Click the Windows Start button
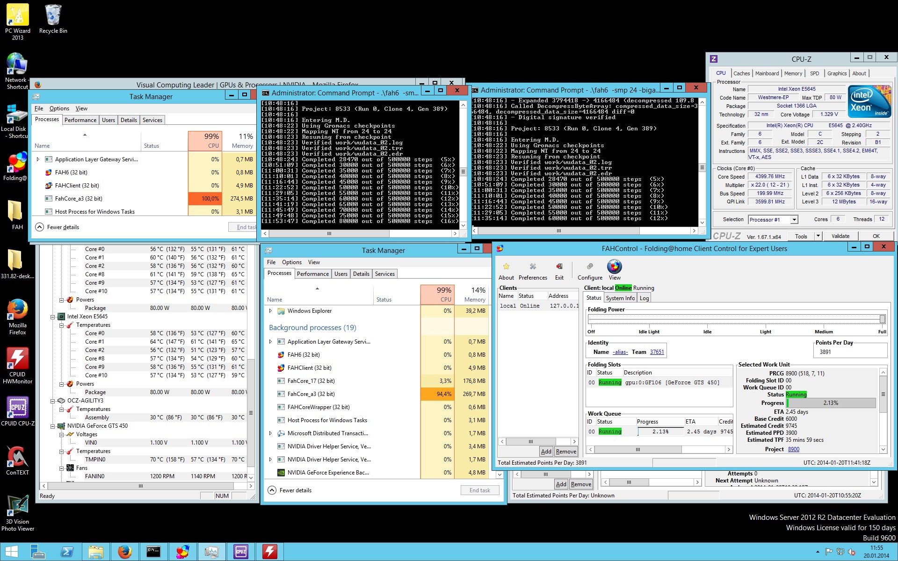This screenshot has width=898, height=561. [12, 552]
